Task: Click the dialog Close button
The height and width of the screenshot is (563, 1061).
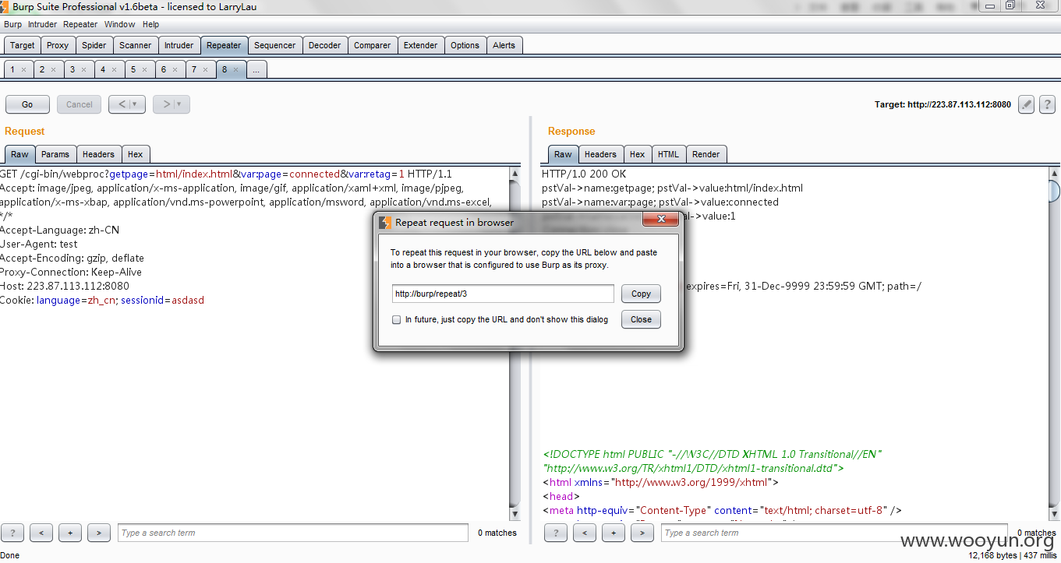Action: click(642, 319)
